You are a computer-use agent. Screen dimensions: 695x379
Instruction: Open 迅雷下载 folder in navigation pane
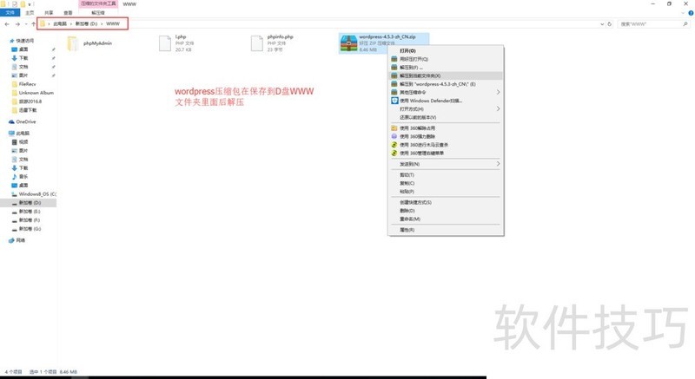[28, 110]
